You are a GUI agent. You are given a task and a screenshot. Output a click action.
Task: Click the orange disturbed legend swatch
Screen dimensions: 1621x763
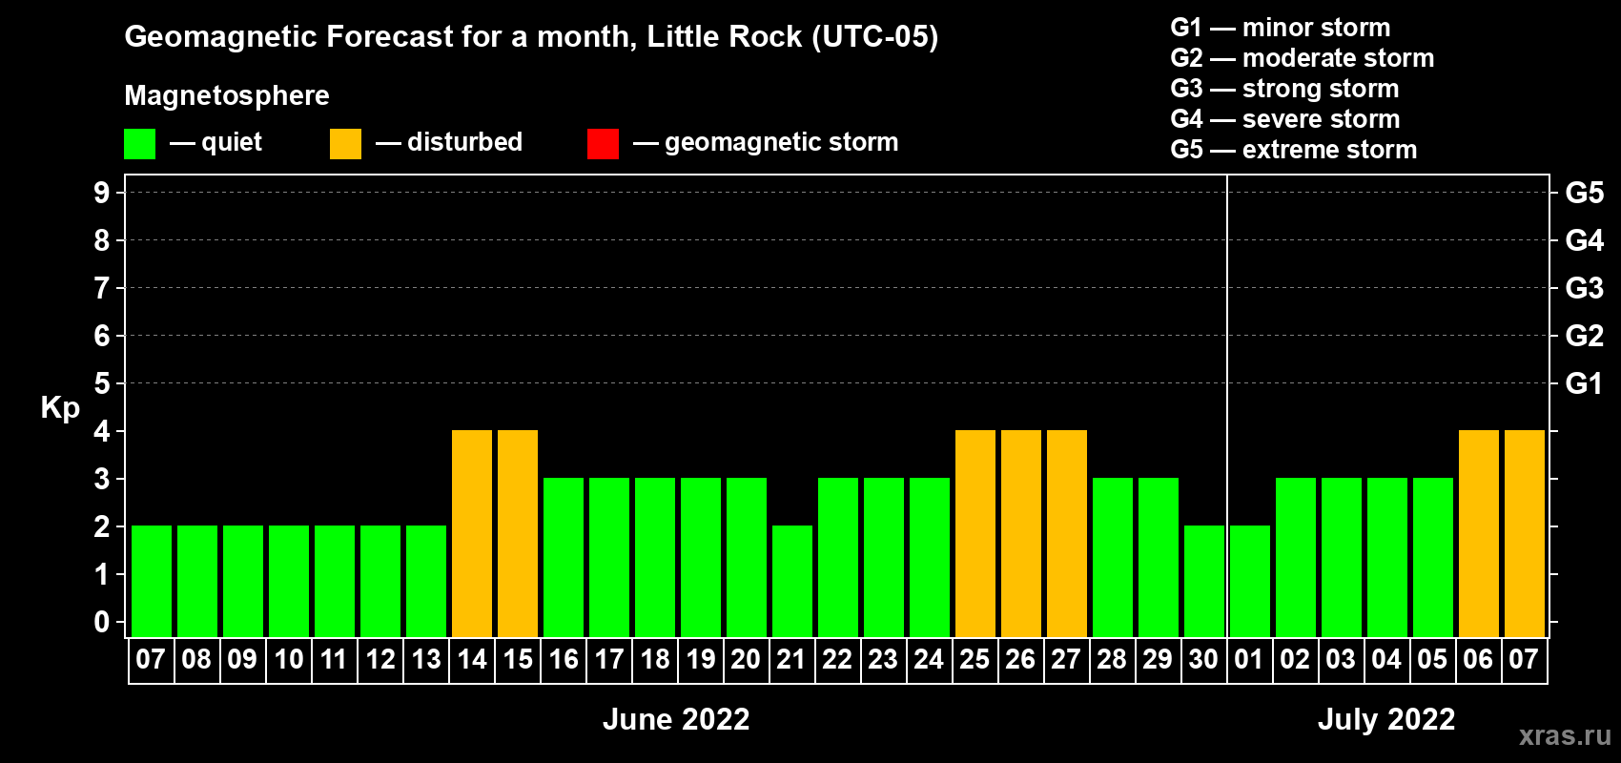[x=345, y=144]
